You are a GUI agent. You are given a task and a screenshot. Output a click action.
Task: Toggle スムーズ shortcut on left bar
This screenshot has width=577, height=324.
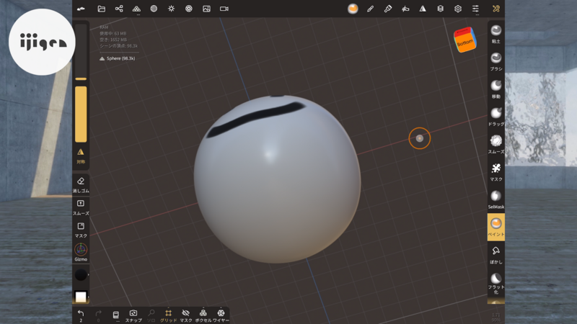coord(81,207)
